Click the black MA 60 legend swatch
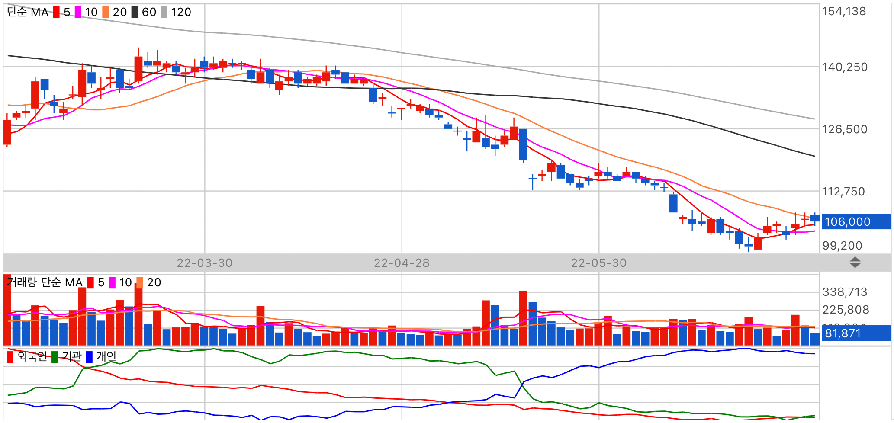Screen dimensions: 894x423 point(135,12)
